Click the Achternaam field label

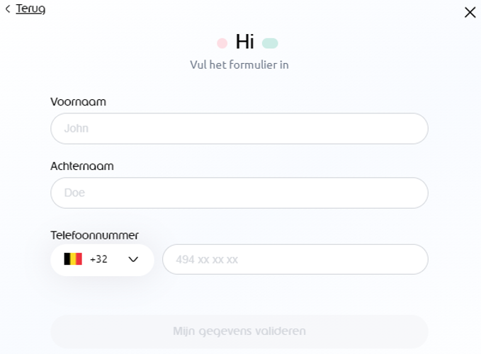(x=82, y=166)
